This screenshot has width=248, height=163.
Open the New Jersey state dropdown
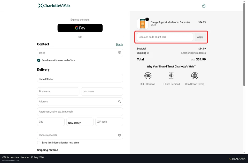(80, 122)
